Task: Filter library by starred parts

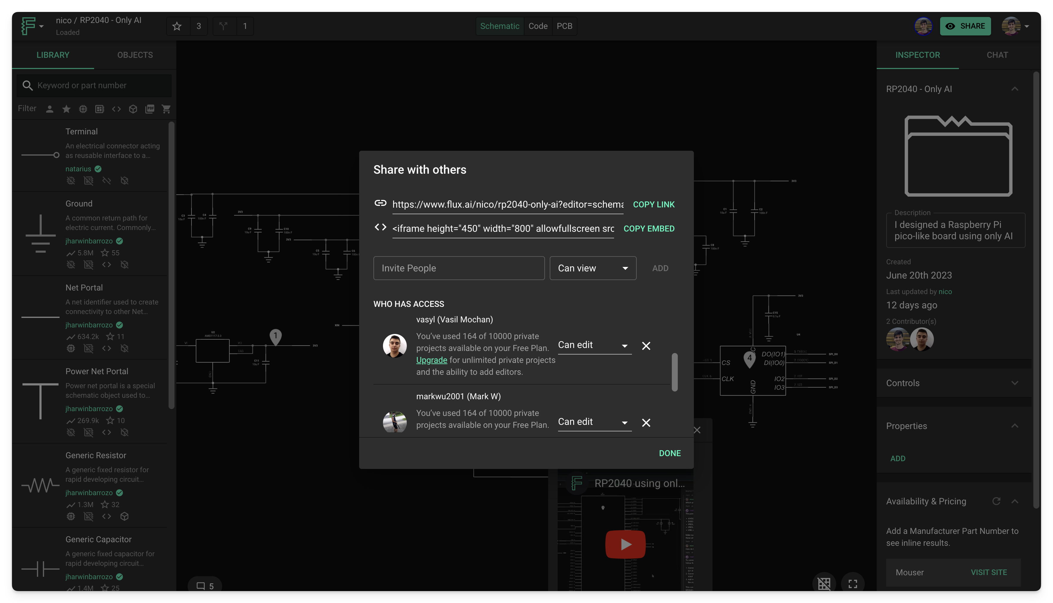Action: pyautogui.click(x=66, y=109)
